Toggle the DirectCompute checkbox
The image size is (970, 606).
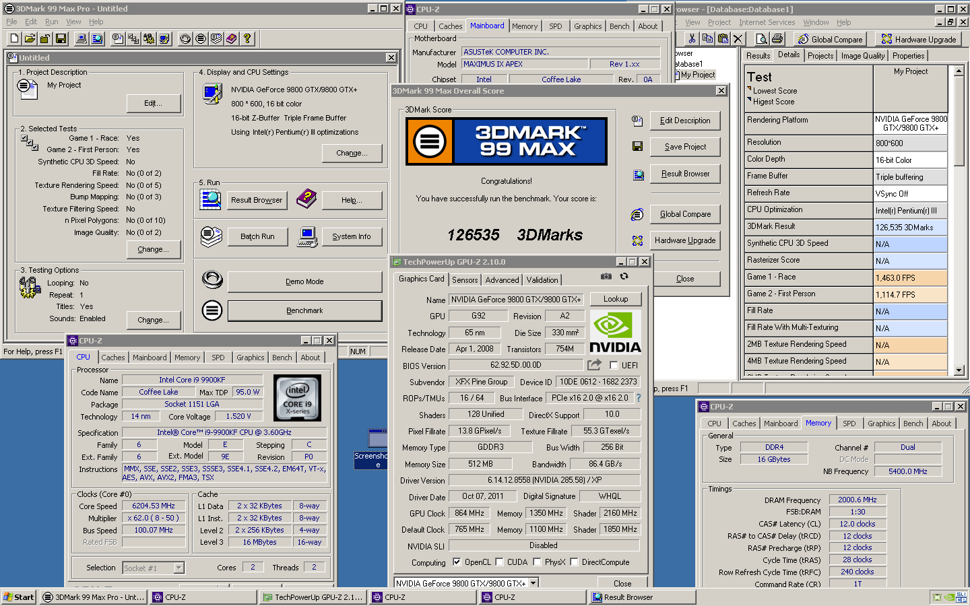click(574, 562)
